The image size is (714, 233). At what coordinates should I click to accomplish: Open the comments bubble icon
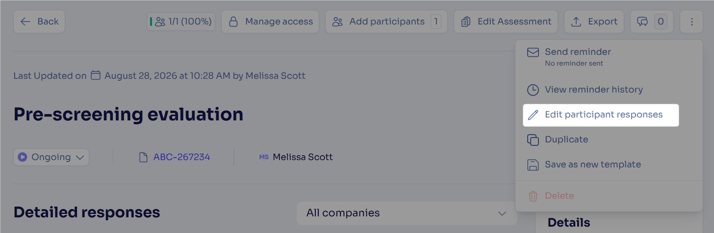click(x=642, y=22)
